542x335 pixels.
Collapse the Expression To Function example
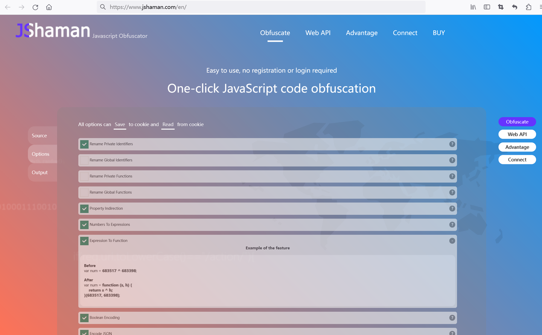[452, 241]
